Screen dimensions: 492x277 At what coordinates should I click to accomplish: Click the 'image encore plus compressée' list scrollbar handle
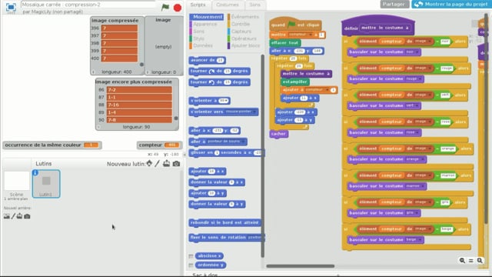click(176, 118)
